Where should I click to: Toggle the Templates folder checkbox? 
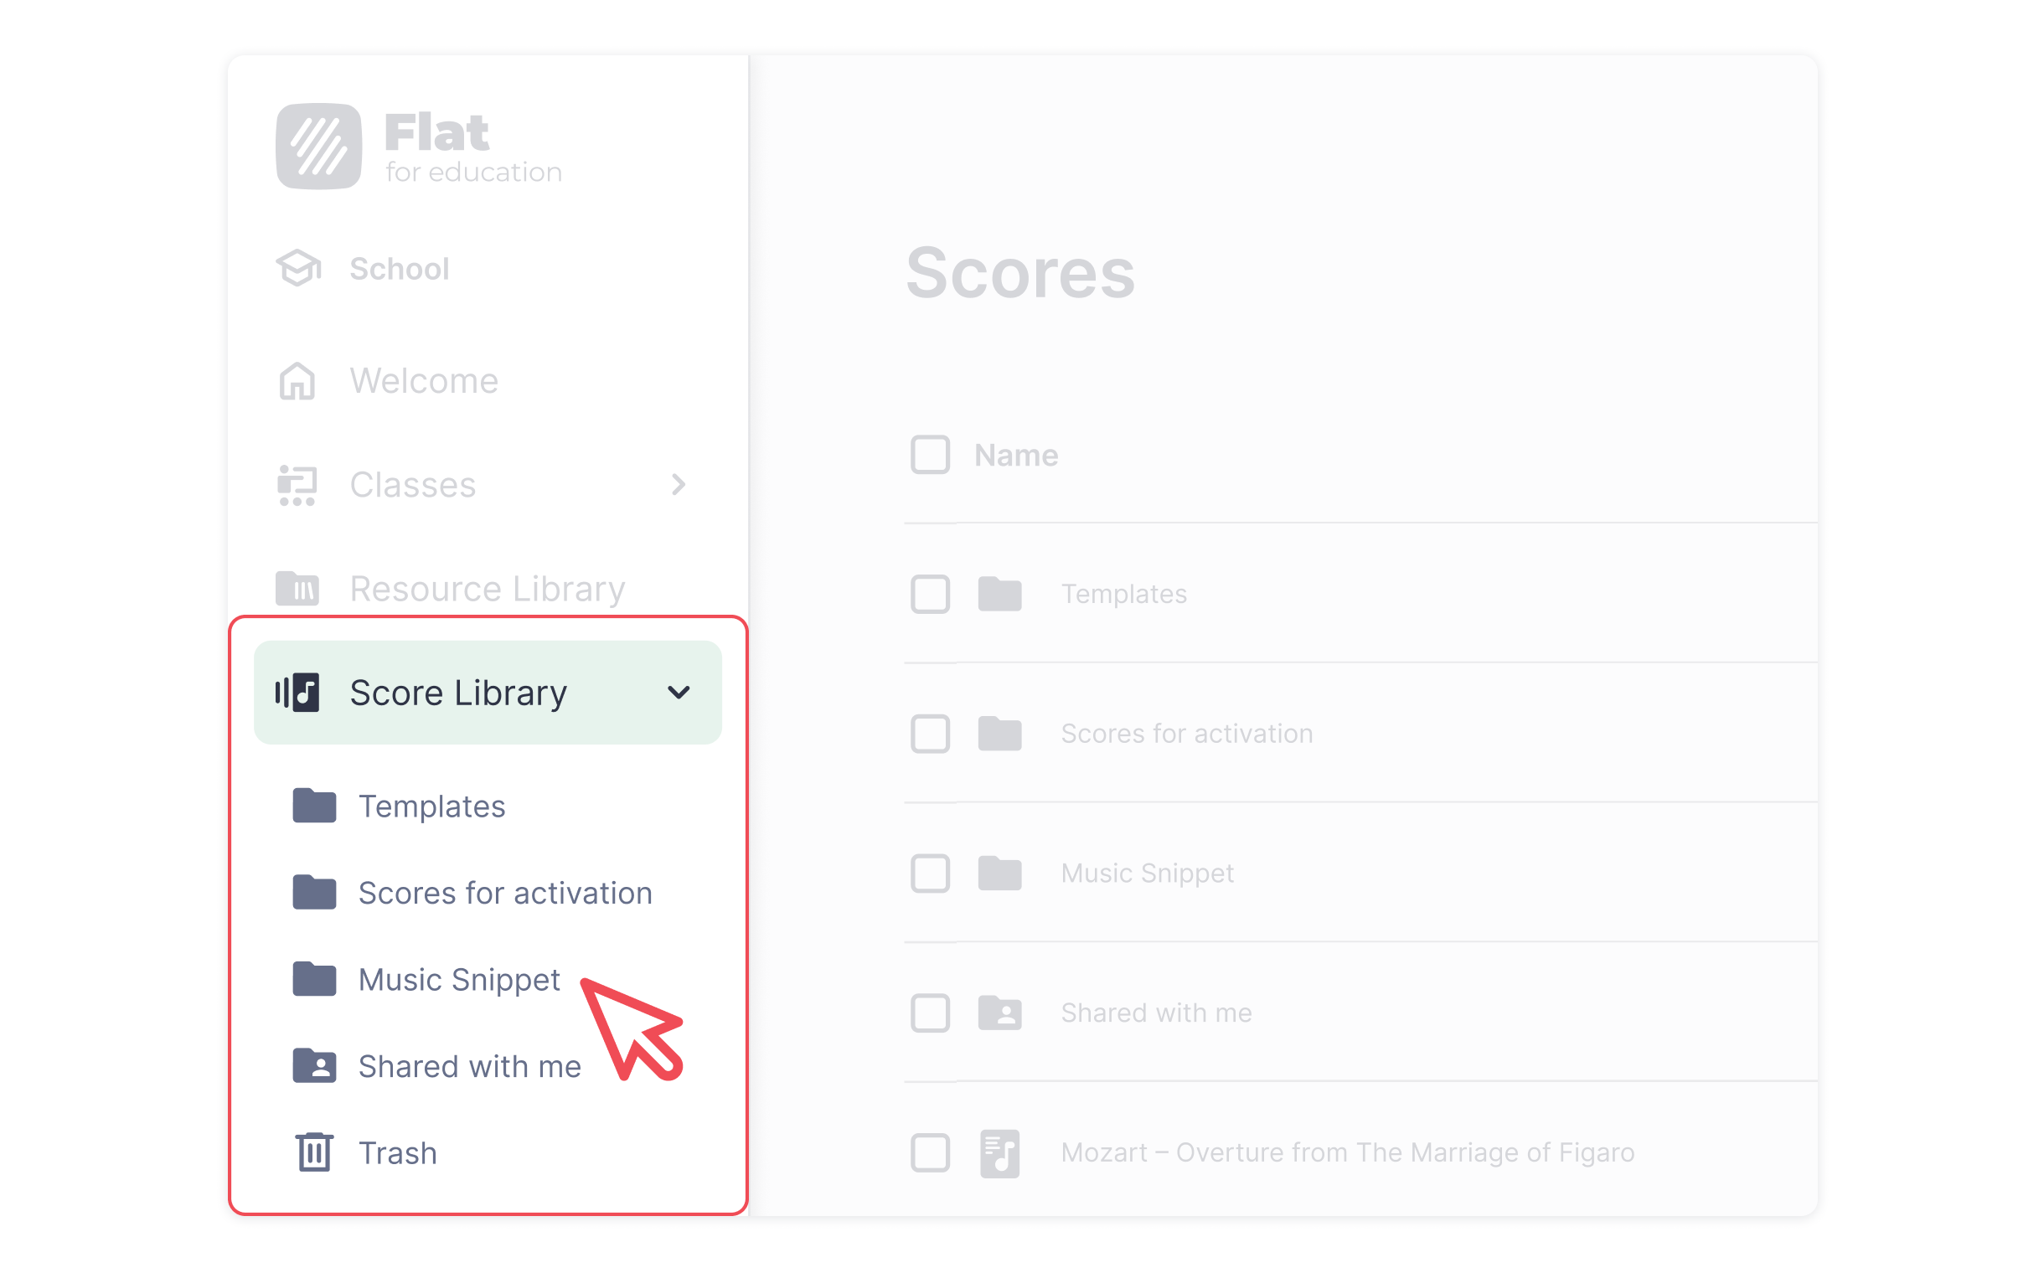931,592
